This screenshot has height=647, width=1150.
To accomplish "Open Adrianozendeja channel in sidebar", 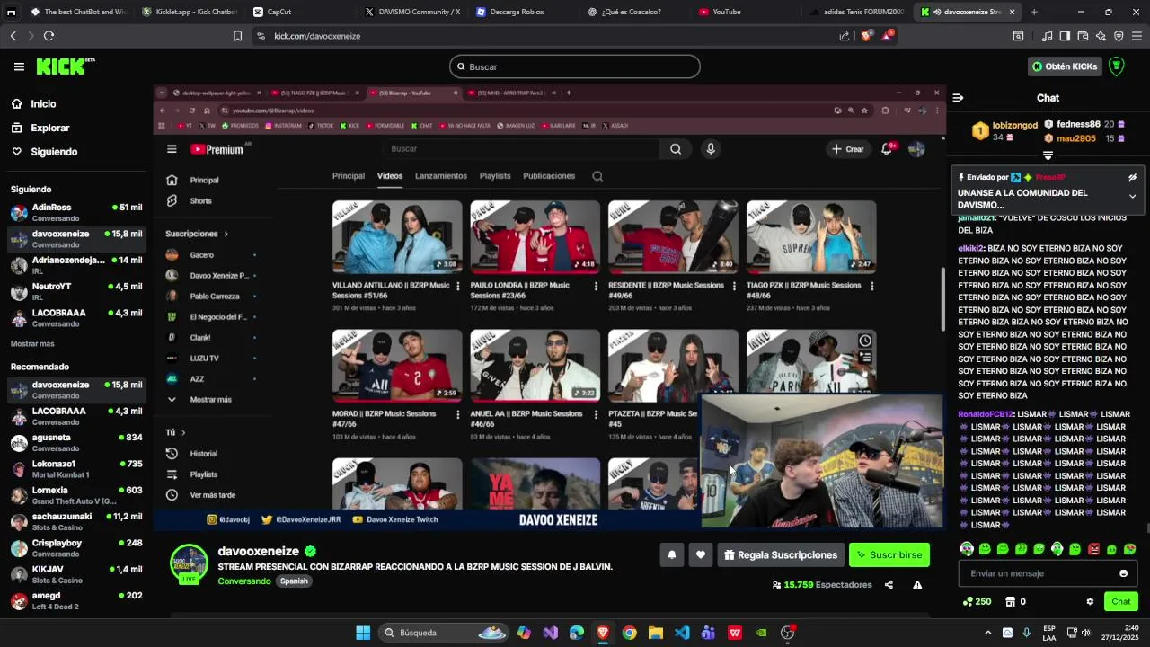I will click(x=76, y=265).
